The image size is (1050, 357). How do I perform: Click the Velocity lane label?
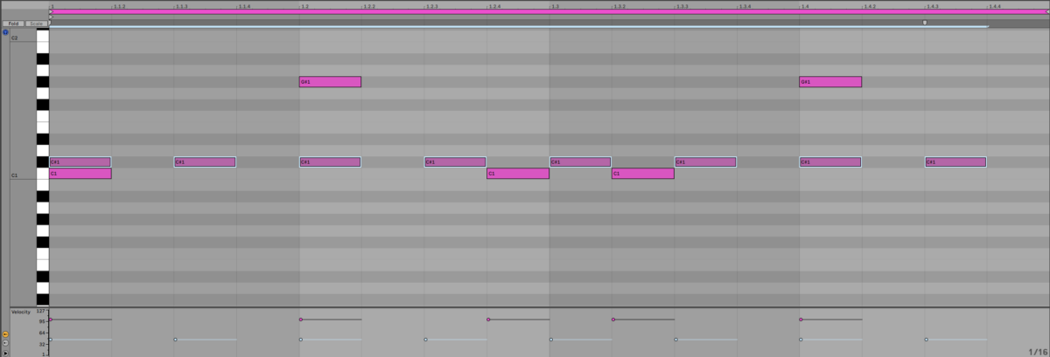coord(19,312)
